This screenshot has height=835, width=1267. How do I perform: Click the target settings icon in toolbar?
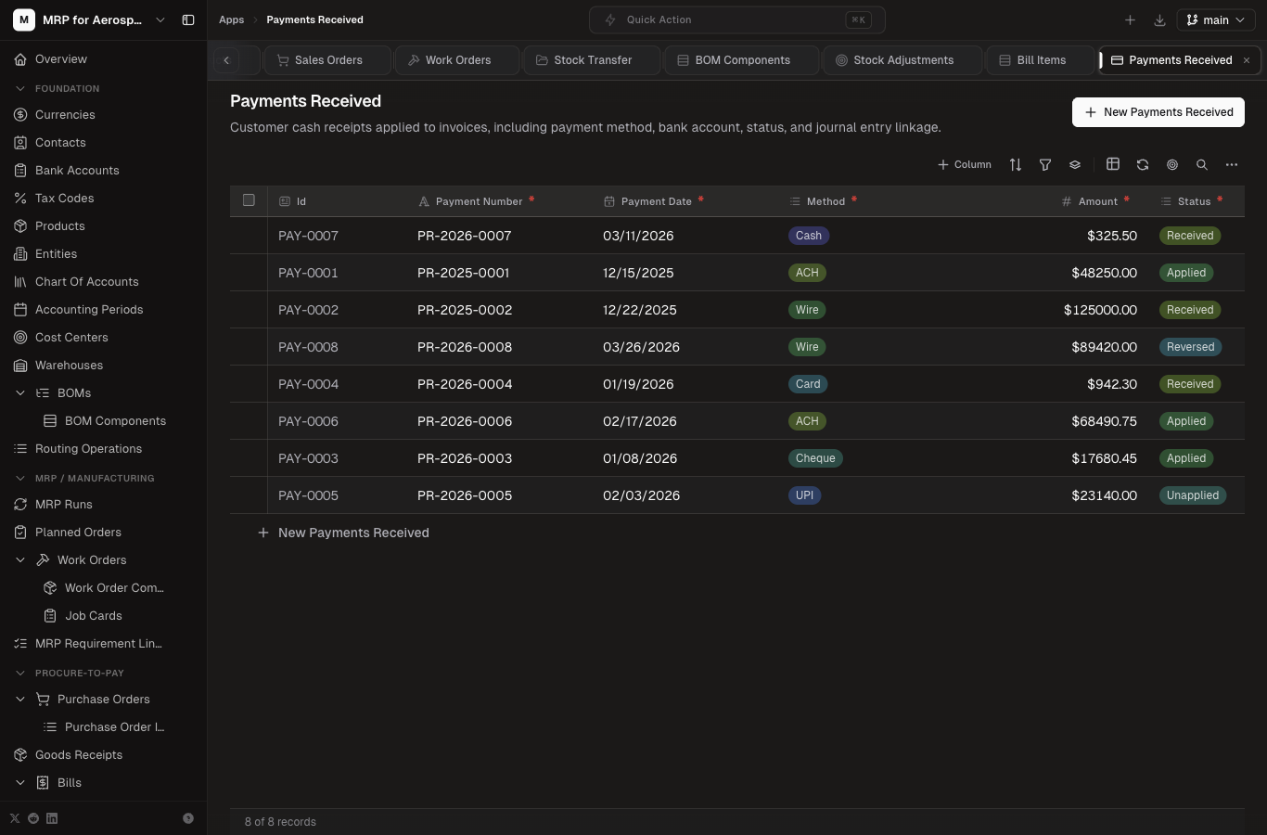(x=1172, y=164)
